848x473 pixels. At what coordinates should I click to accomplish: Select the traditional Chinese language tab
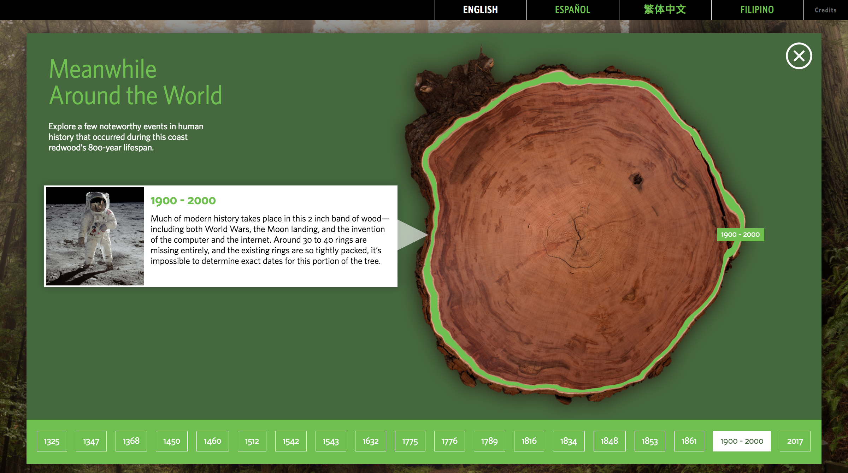tap(665, 10)
